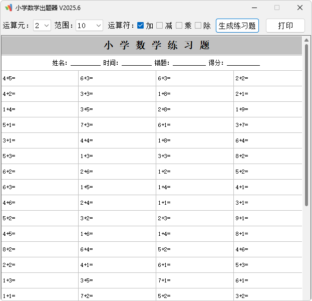The width and height of the screenshot is (312, 301).
Task: Click the 打印 print button
Action: tap(285, 26)
